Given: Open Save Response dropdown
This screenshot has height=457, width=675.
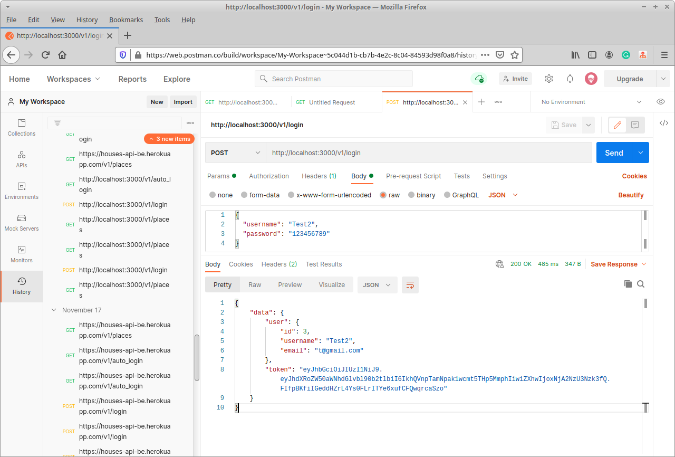Looking at the screenshot, I should coord(619,264).
